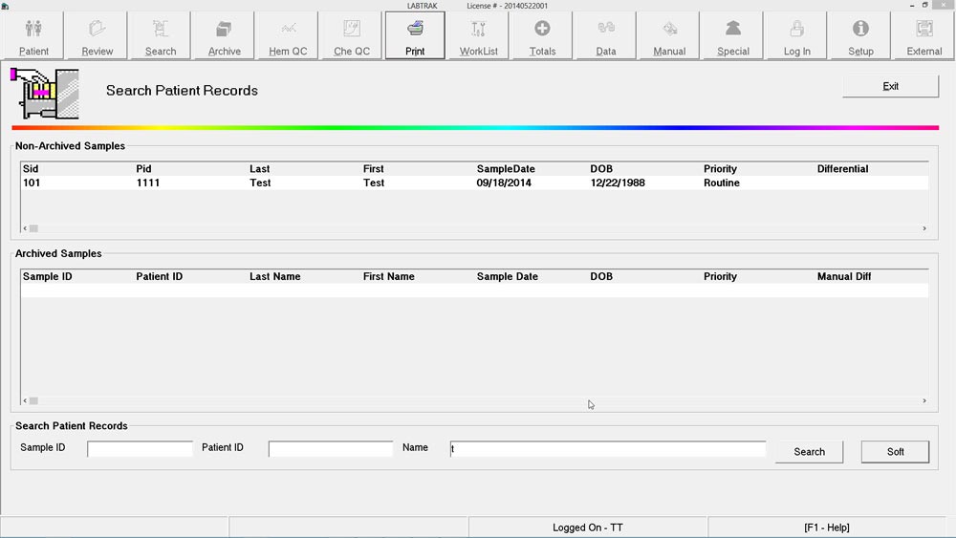Click the Search button beside Name field
Viewport: 956px width, 538px height.
click(x=809, y=451)
